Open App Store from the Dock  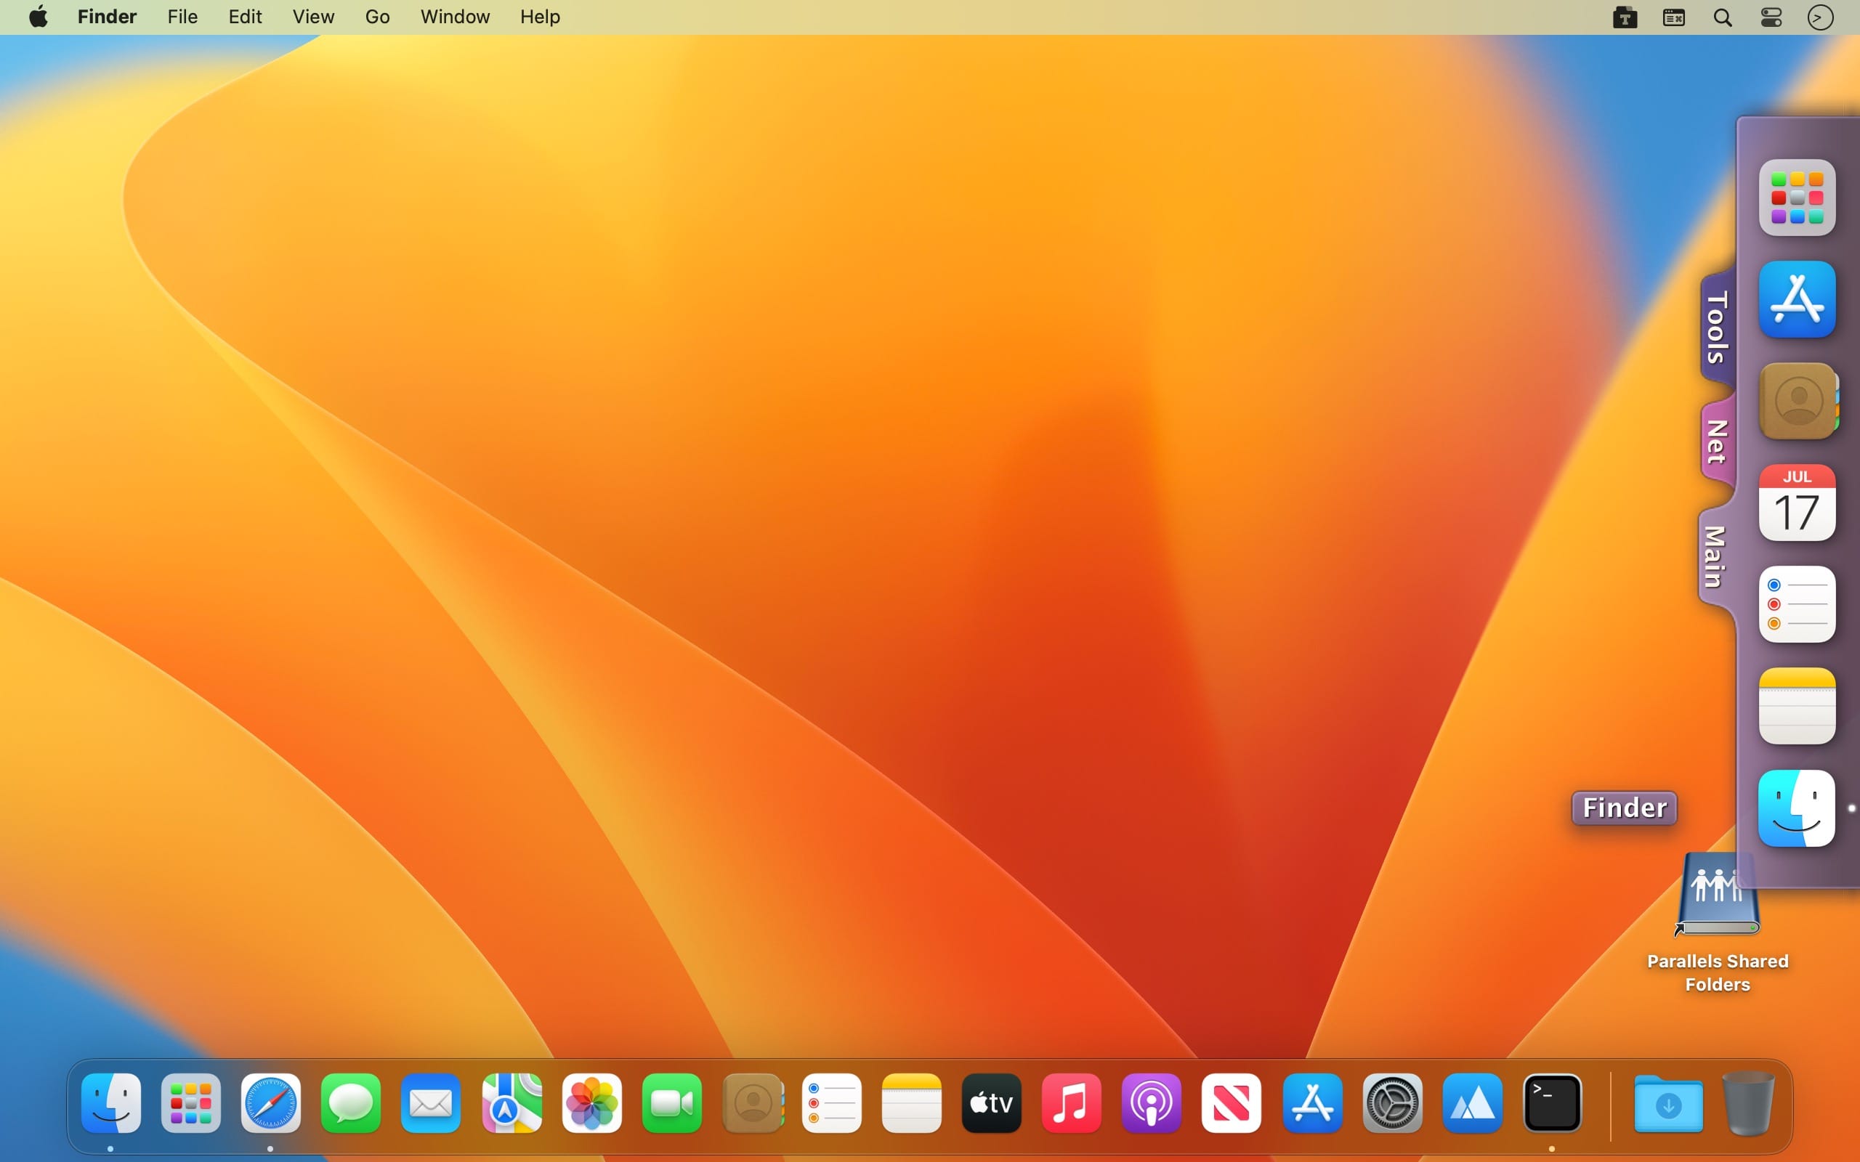click(x=1313, y=1103)
